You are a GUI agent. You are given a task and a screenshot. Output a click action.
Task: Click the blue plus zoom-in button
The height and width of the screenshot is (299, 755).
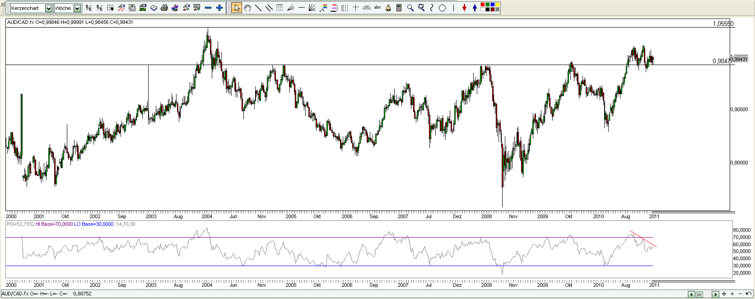click(219, 8)
